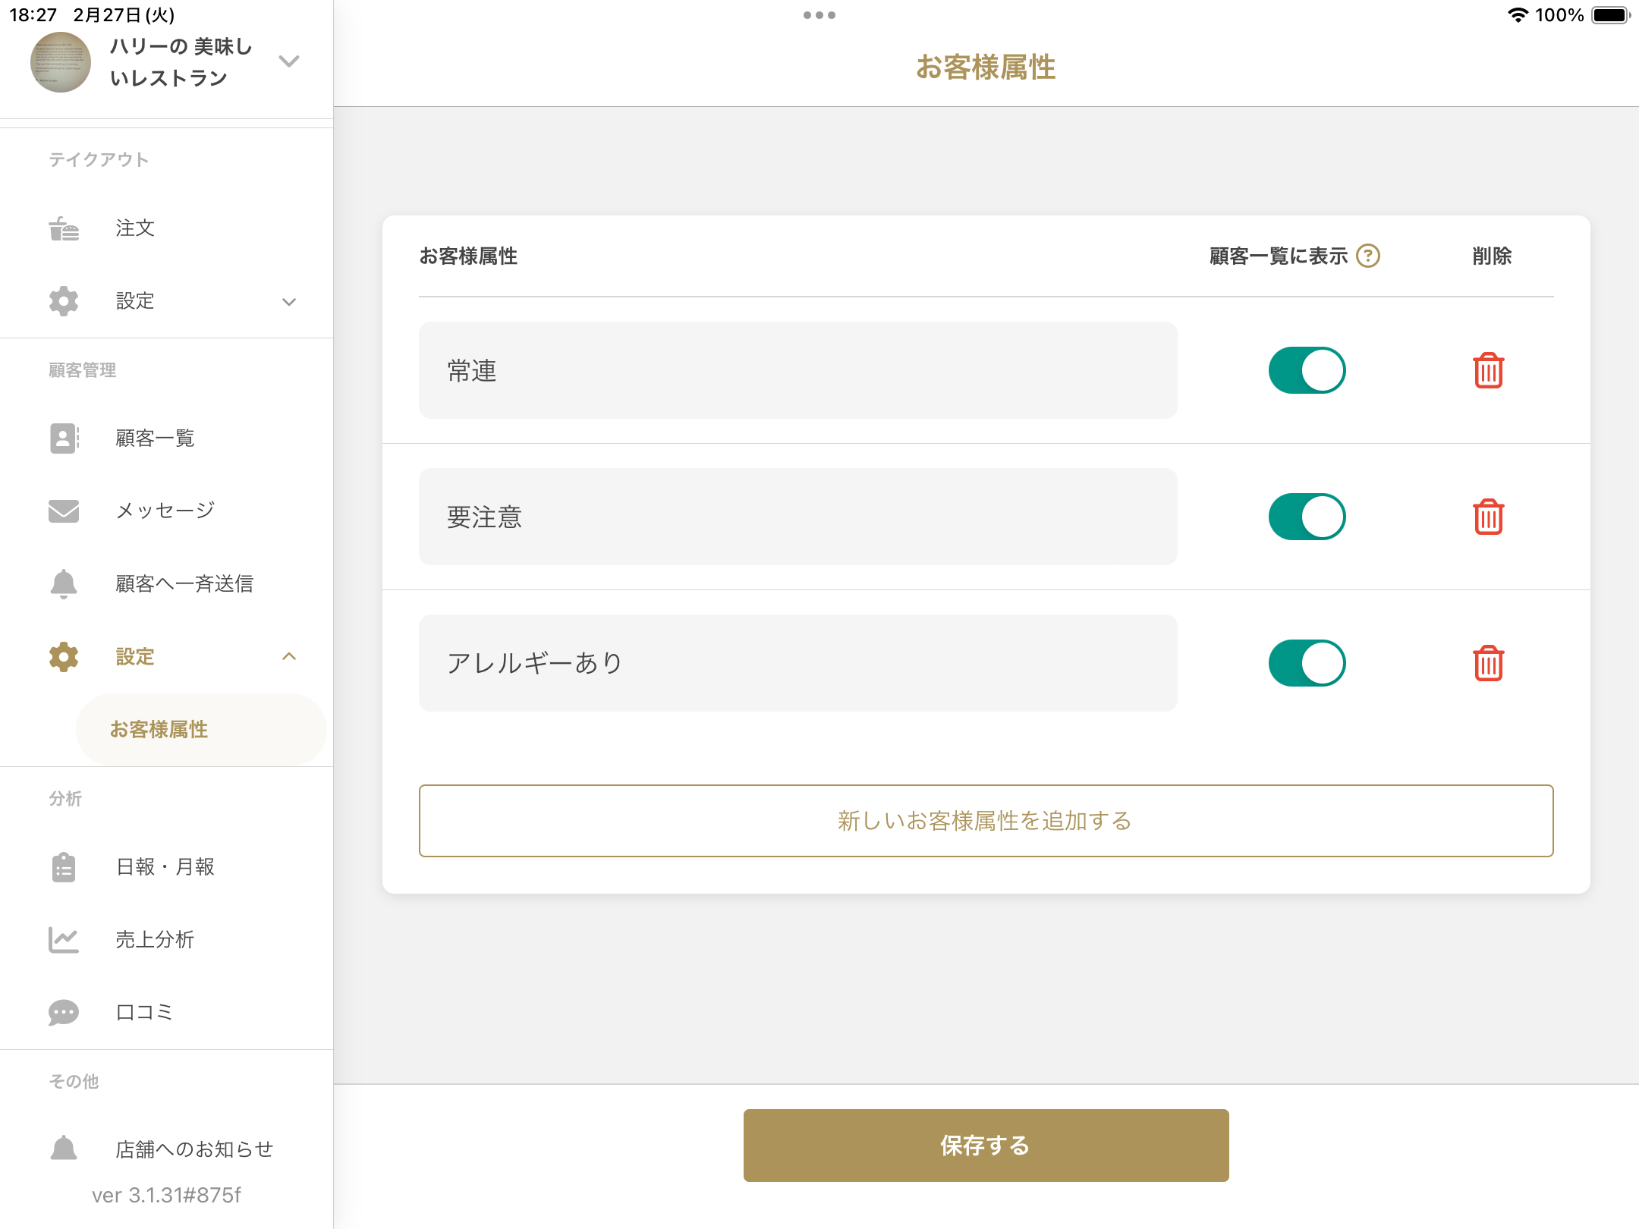Screen dimensions: 1639x1229
Task: Delete the 常連 attribute with trash icon
Action: pyautogui.click(x=1488, y=370)
